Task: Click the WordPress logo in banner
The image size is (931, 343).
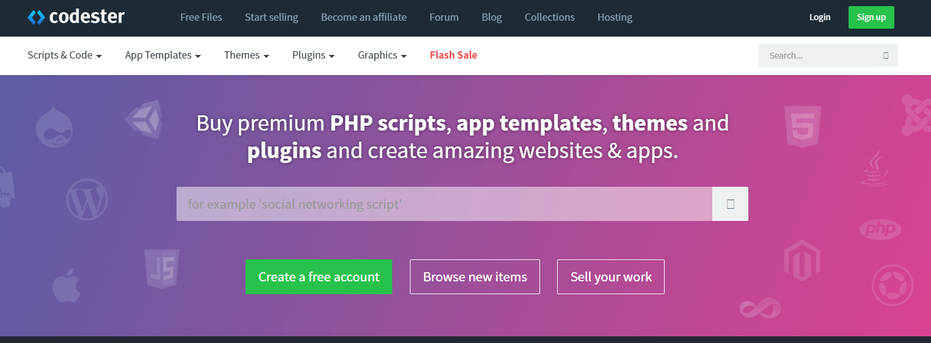Action: click(x=87, y=200)
